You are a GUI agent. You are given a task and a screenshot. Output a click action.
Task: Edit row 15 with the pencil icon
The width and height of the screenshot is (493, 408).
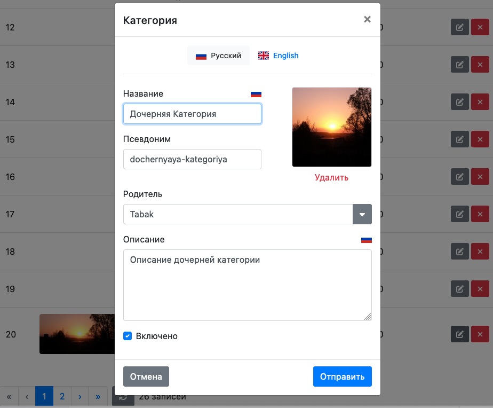pos(460,139)
